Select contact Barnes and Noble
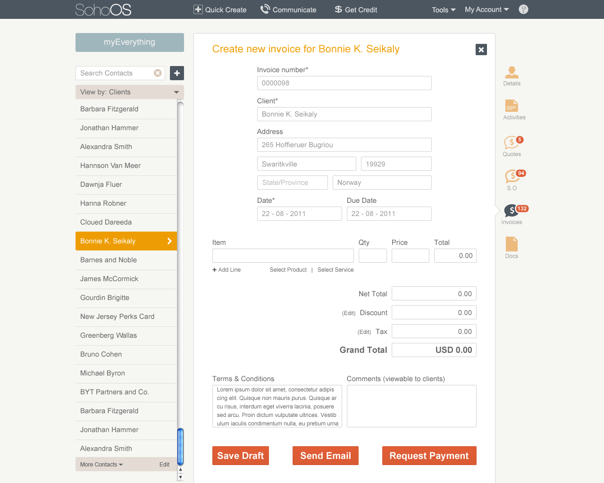The image size is (604, 483). pos(126,260)
